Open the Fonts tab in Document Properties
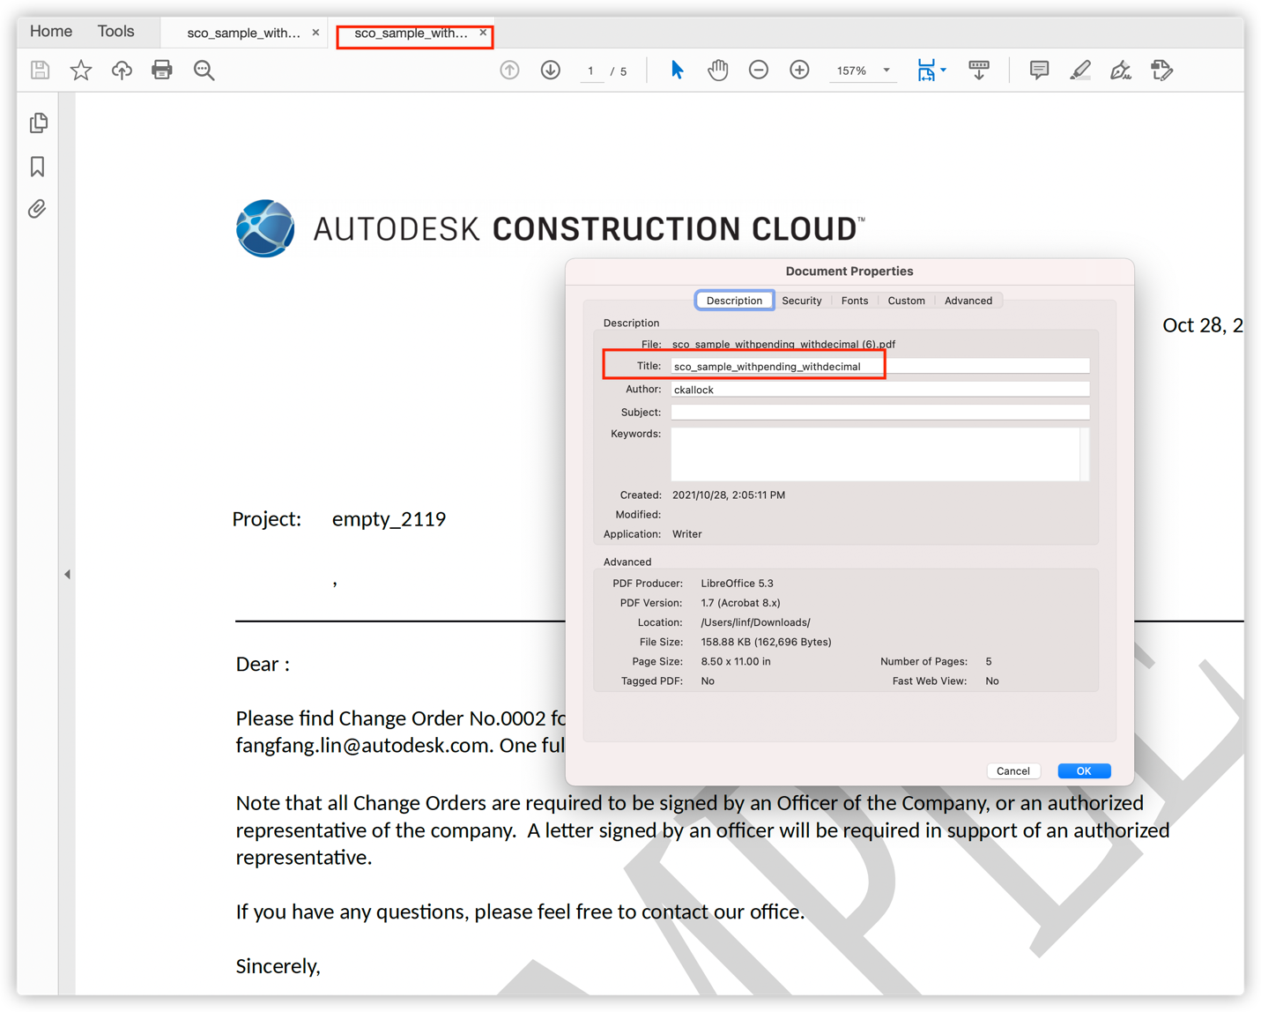 coord(855,301)
